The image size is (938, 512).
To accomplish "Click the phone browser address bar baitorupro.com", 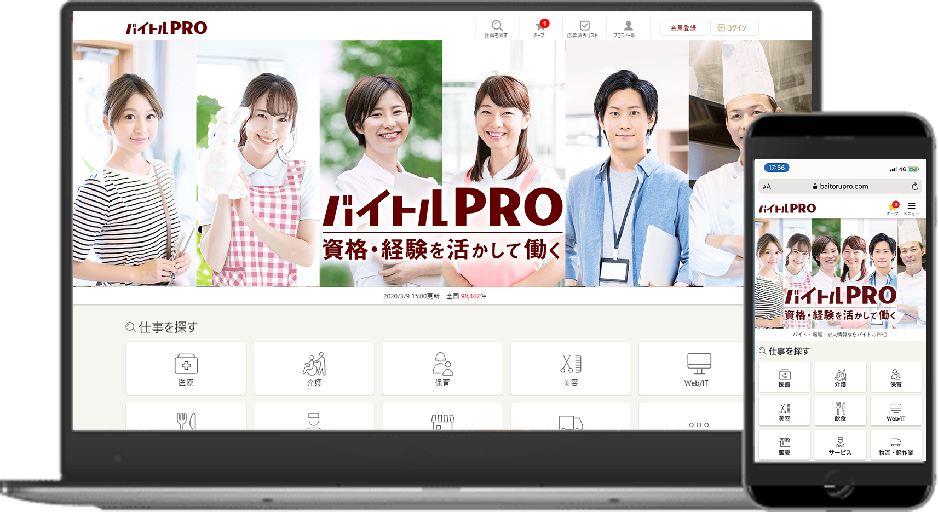I will (x=840, y=186).
